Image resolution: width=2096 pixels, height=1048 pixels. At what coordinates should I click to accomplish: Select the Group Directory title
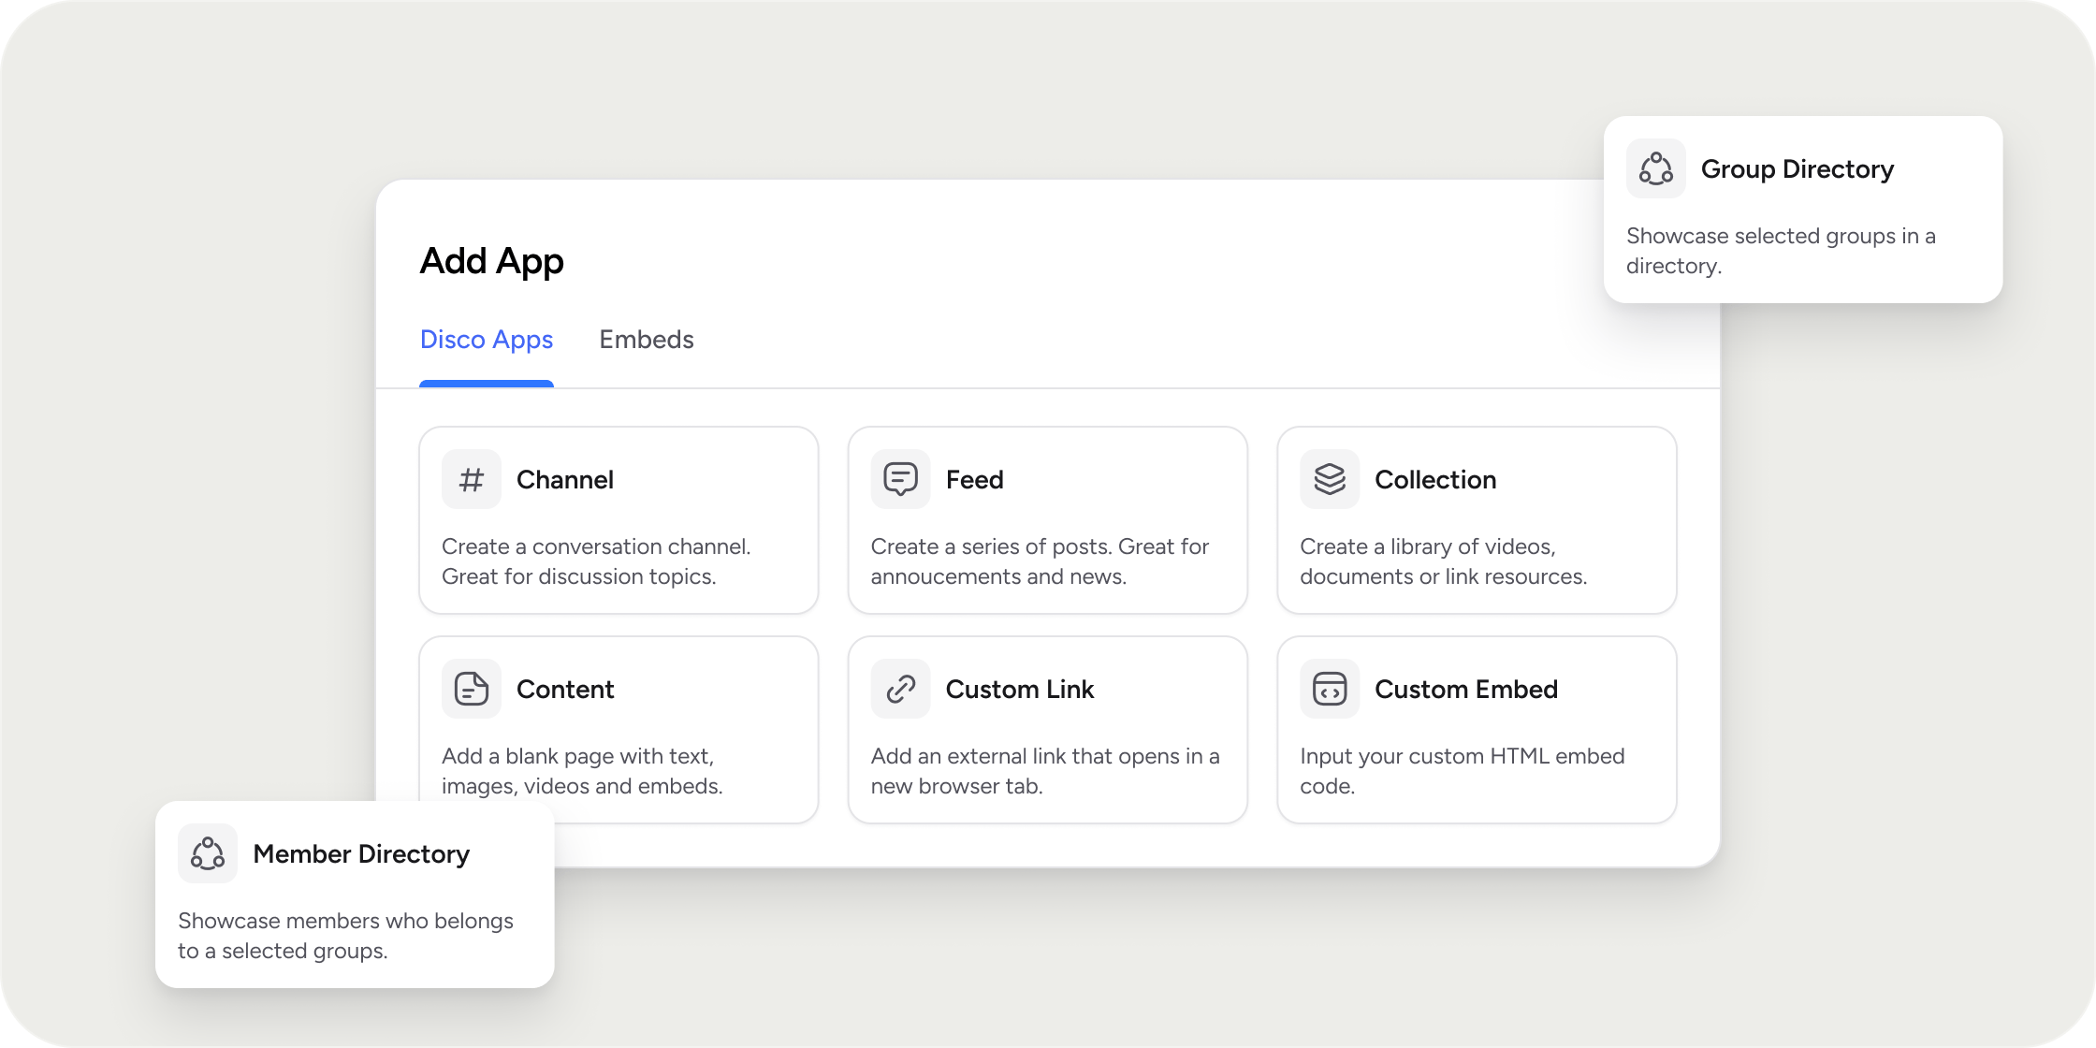(x=1798, y=168)
